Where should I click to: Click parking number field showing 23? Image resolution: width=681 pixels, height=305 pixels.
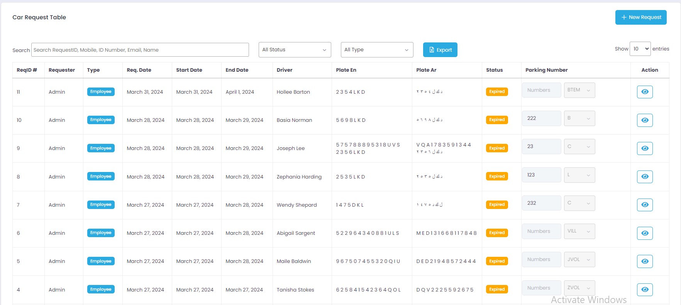click(542, 147)
